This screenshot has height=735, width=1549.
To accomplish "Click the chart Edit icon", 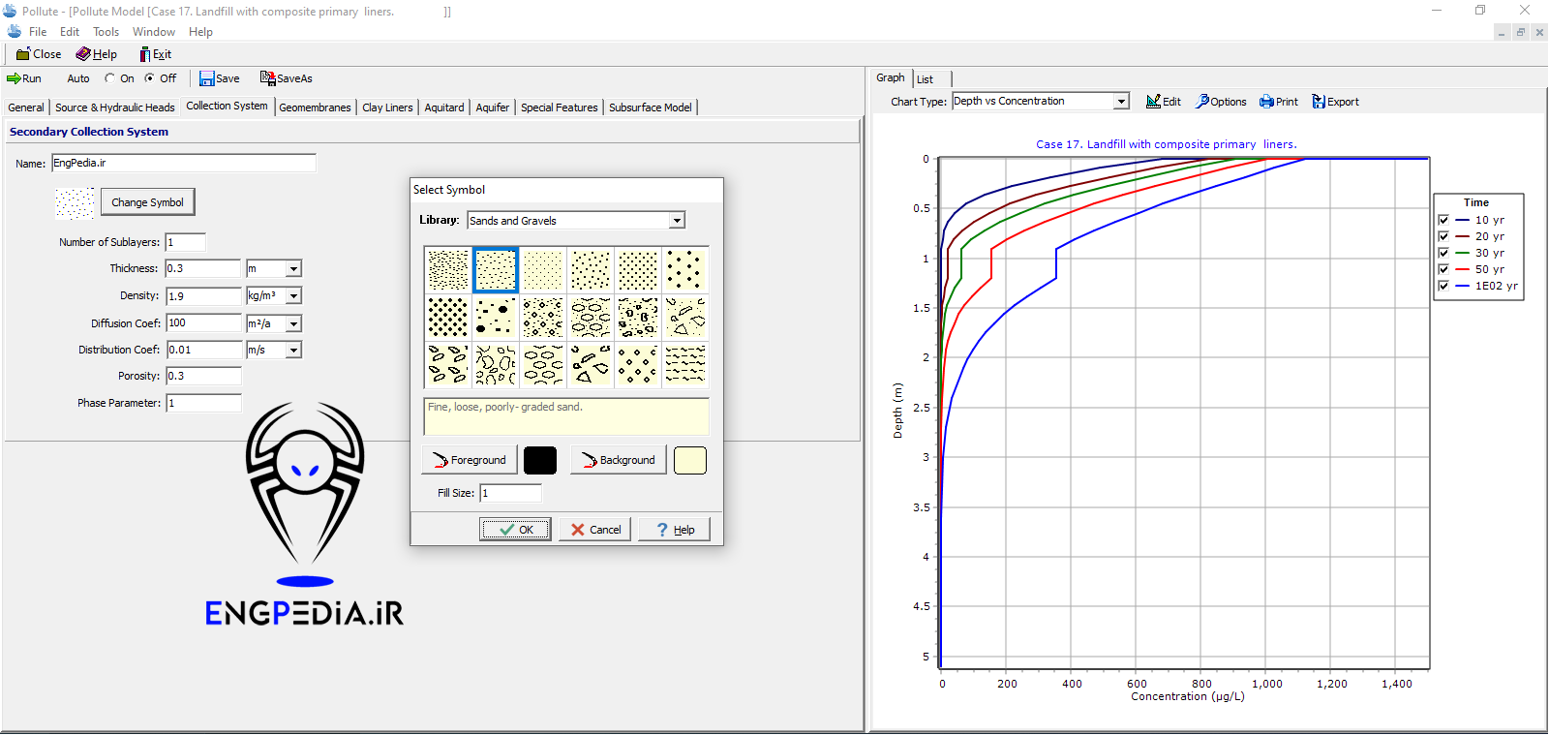I will 1164,102.
